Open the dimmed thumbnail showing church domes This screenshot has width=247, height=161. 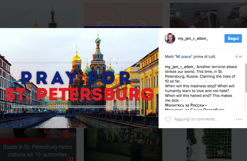click(x=38, y=15)
